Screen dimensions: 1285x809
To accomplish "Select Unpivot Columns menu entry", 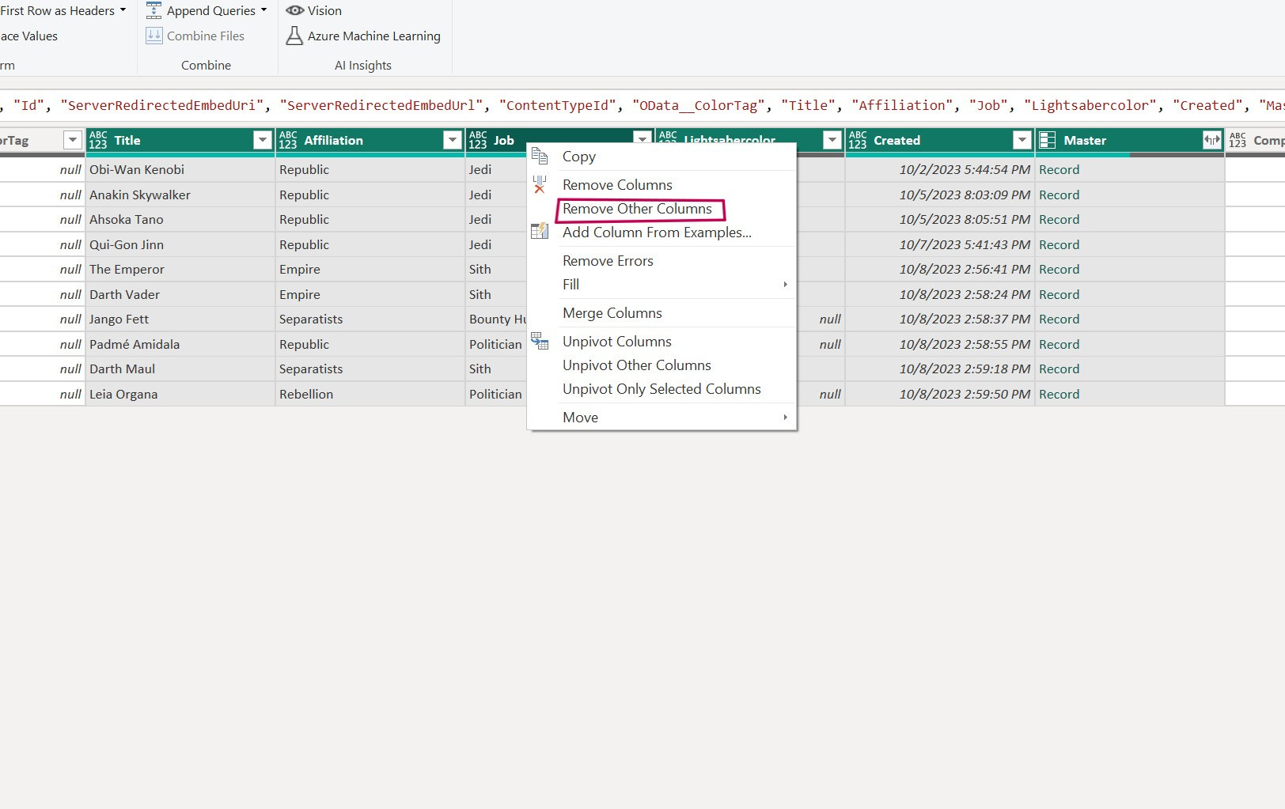I will pyautogui.click(x=661, y=342).
